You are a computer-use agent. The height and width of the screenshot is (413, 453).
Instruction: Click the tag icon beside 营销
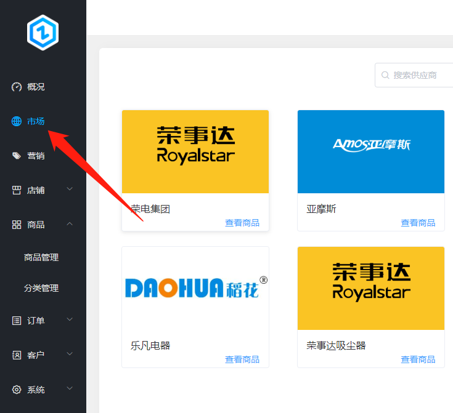(17, 156)
